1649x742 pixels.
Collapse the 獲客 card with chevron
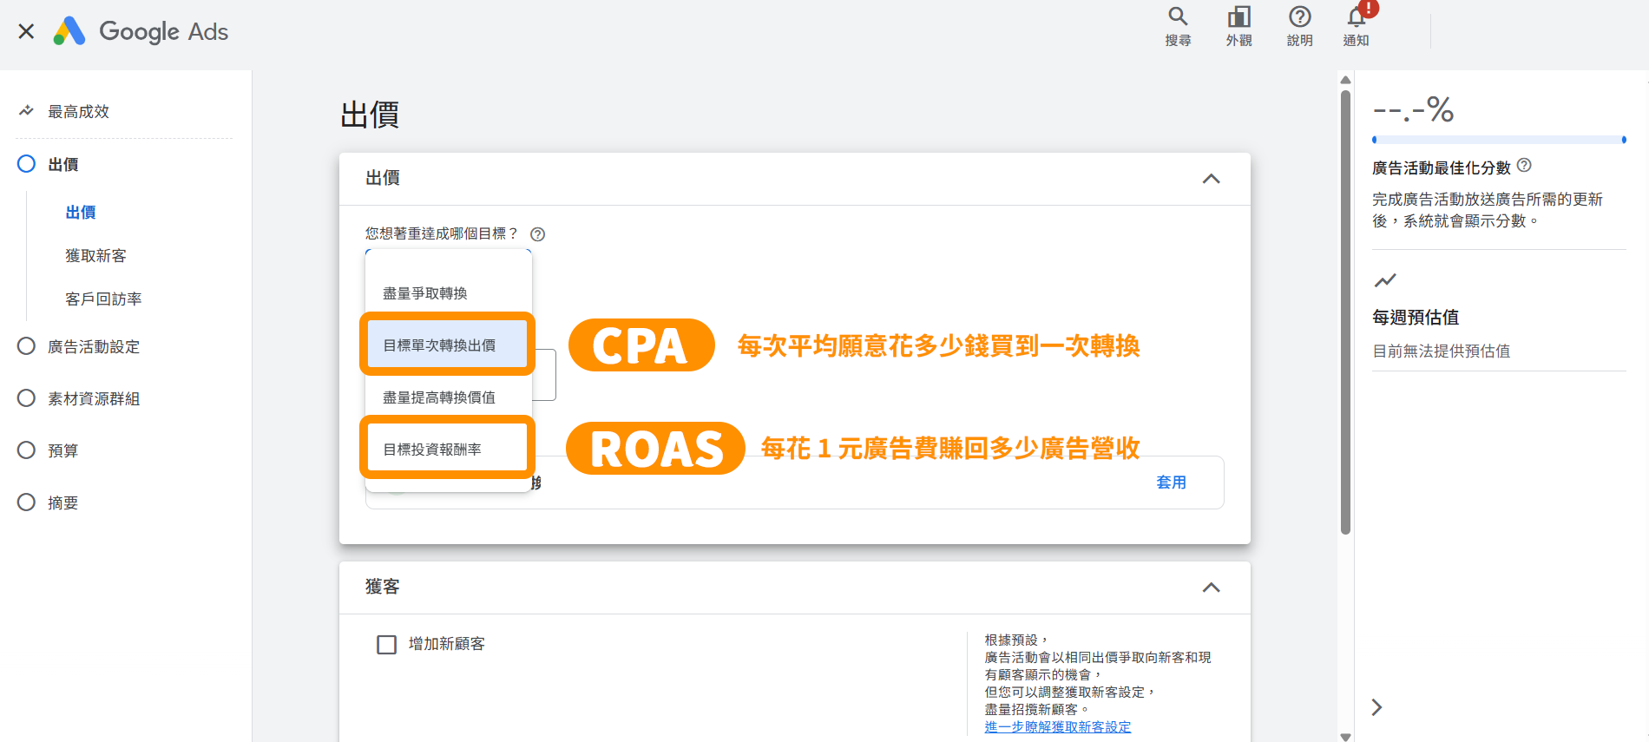point(1211,588)
